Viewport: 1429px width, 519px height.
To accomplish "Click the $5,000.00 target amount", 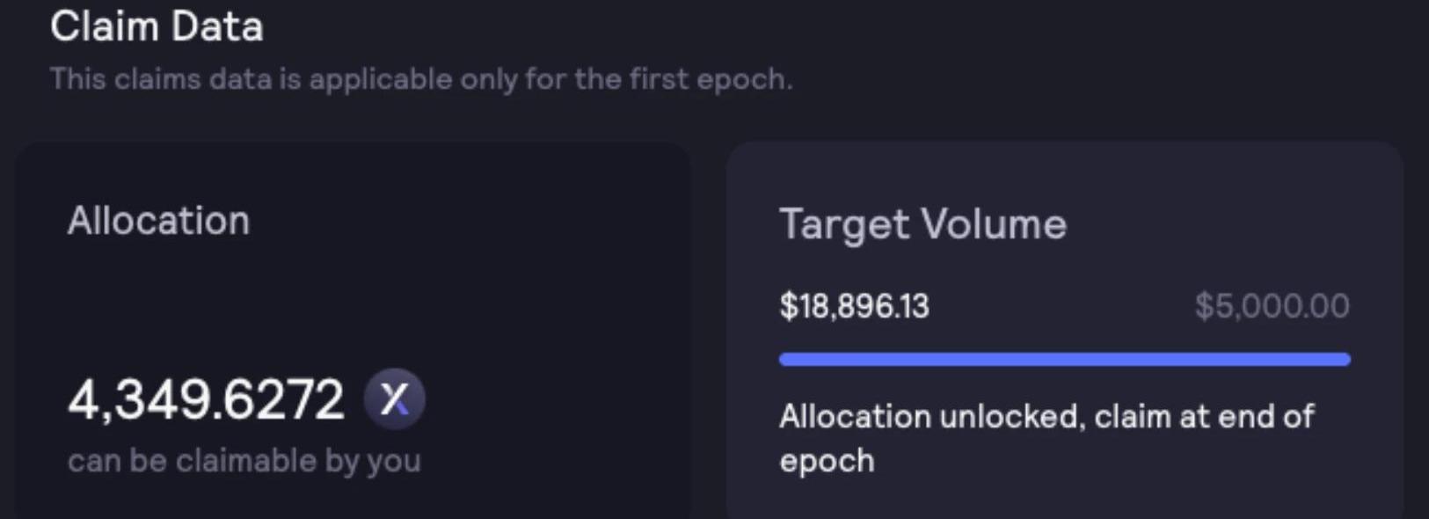I will click(x=1272, y=306).
